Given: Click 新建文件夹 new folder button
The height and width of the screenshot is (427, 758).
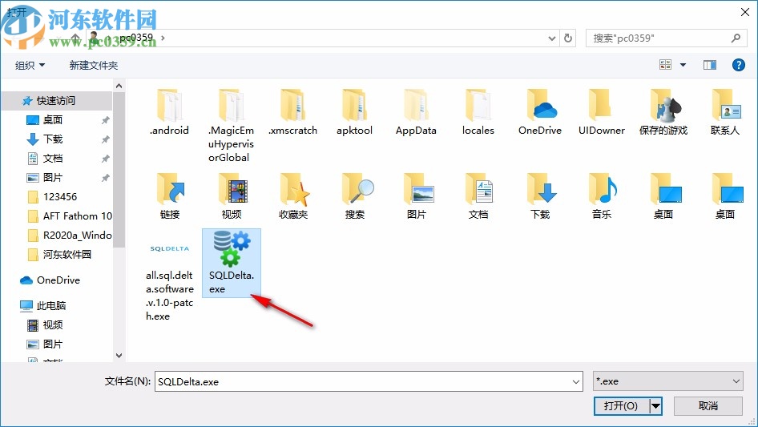Looking at the screenshot, I should pyautogui.click(x=93, y=65).
